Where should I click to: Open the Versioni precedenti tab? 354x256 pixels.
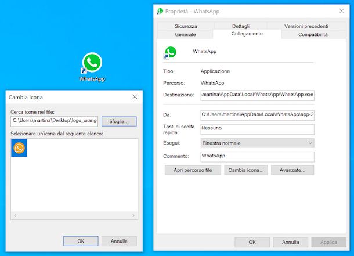[306, 26]
